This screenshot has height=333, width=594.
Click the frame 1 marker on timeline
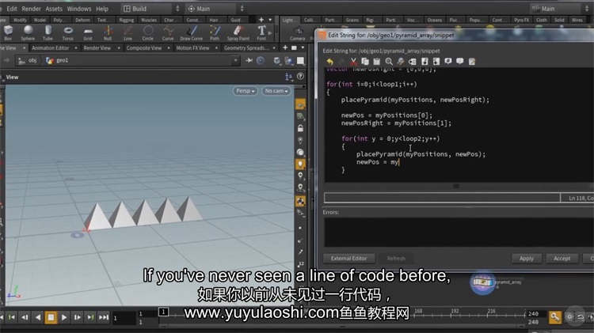[163, 312]
